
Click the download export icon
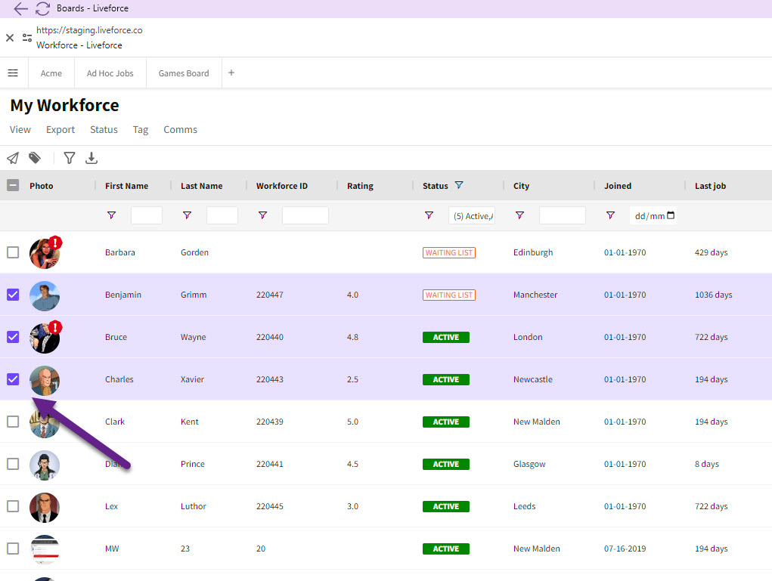coord(91,158)
